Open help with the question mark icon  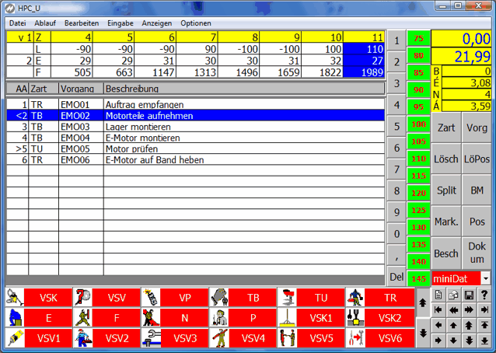pos(484,294)
